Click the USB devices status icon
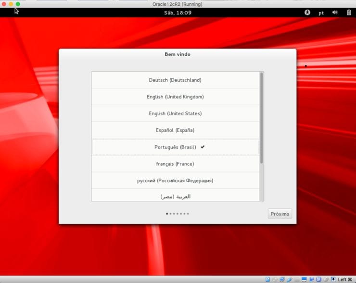This screenshot has height=283, width=356. coord(290,280)
